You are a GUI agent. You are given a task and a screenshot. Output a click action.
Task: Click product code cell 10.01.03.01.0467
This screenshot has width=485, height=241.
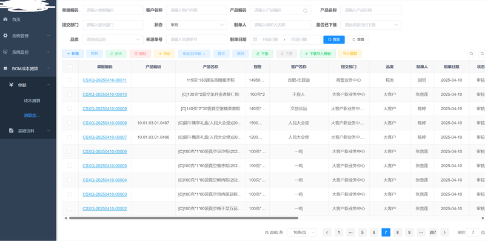153,123
